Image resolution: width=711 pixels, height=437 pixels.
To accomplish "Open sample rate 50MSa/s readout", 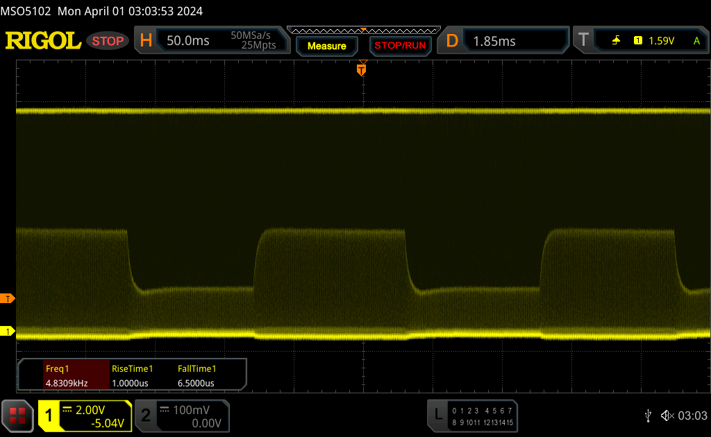I will click(x=250, y=35).
